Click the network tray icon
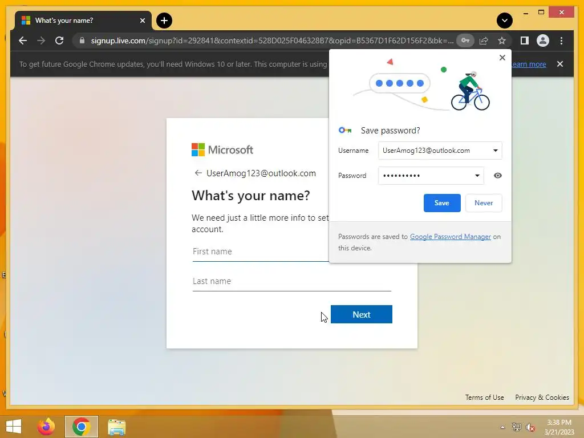 click(517, 427)
